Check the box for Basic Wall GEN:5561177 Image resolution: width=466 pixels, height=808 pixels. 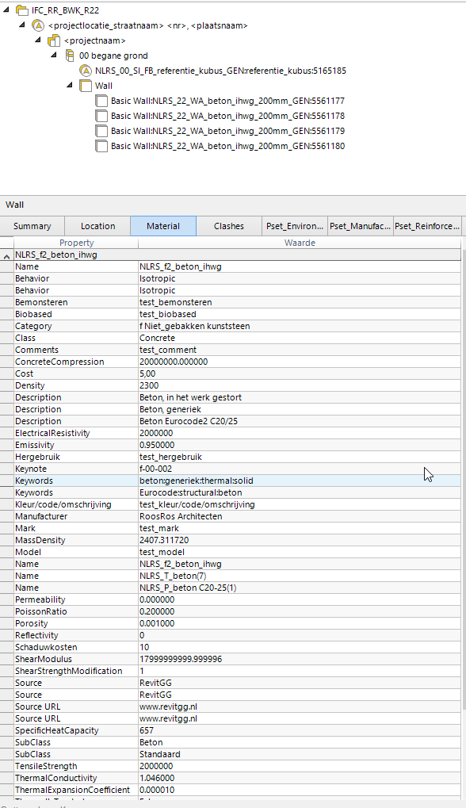[x=101, y=101]
